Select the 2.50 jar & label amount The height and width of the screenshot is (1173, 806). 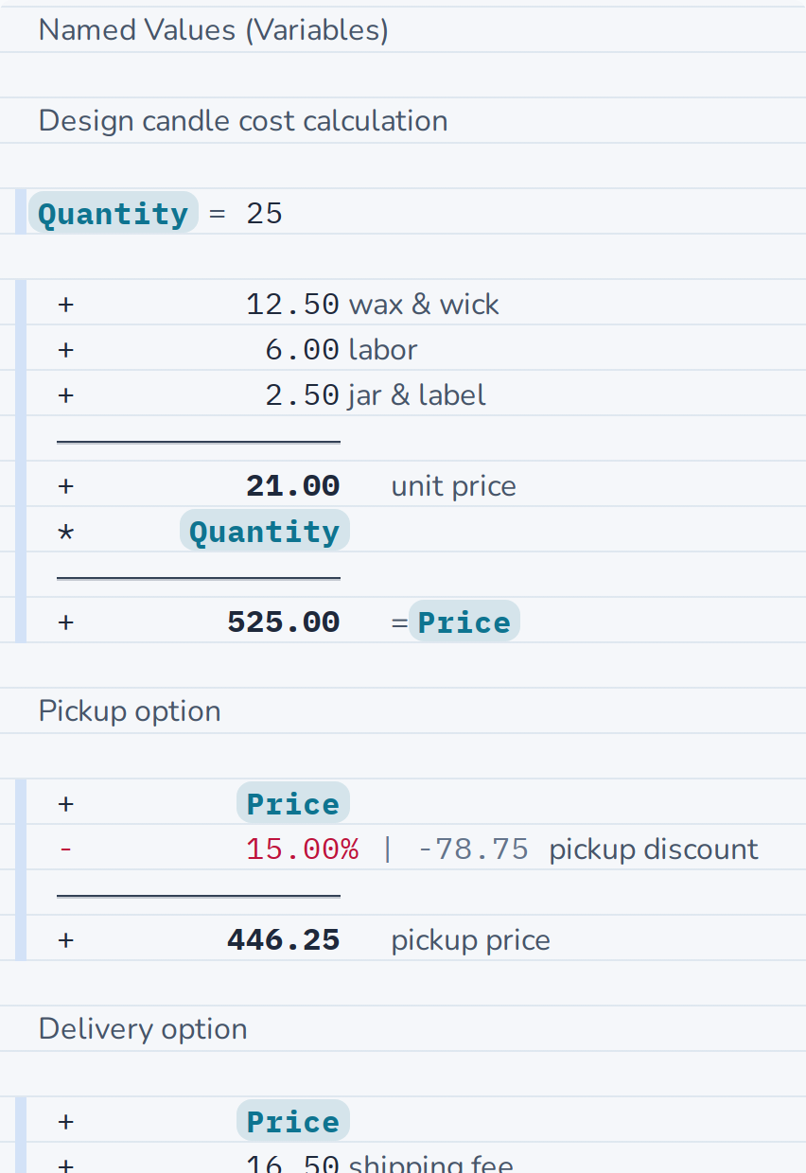[x=302, y=394]
